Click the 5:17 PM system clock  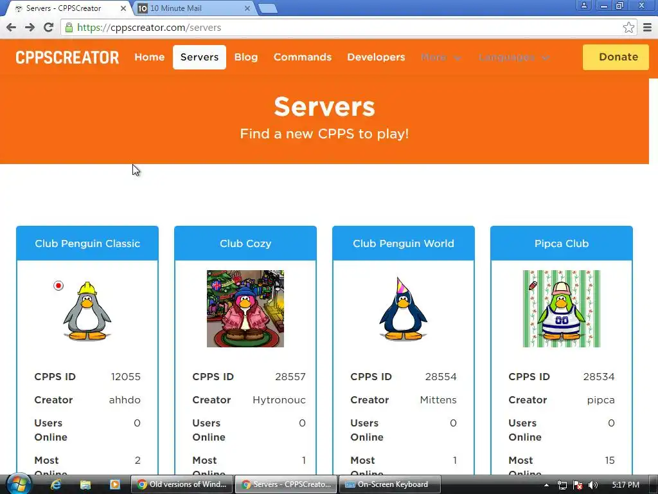coord(625,485)
